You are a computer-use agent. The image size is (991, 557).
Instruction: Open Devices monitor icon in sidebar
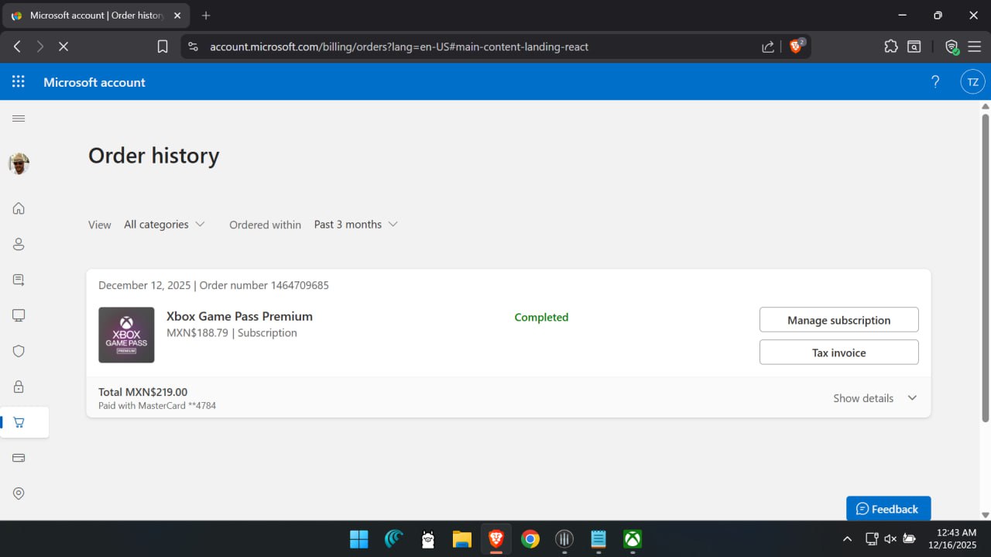pyautogui.click(x=19, y=315)
